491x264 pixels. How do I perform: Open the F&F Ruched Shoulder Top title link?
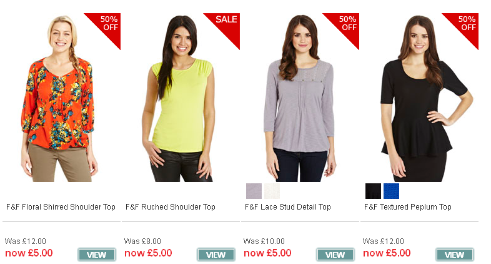pyautogui.click(x=171, y=207)
